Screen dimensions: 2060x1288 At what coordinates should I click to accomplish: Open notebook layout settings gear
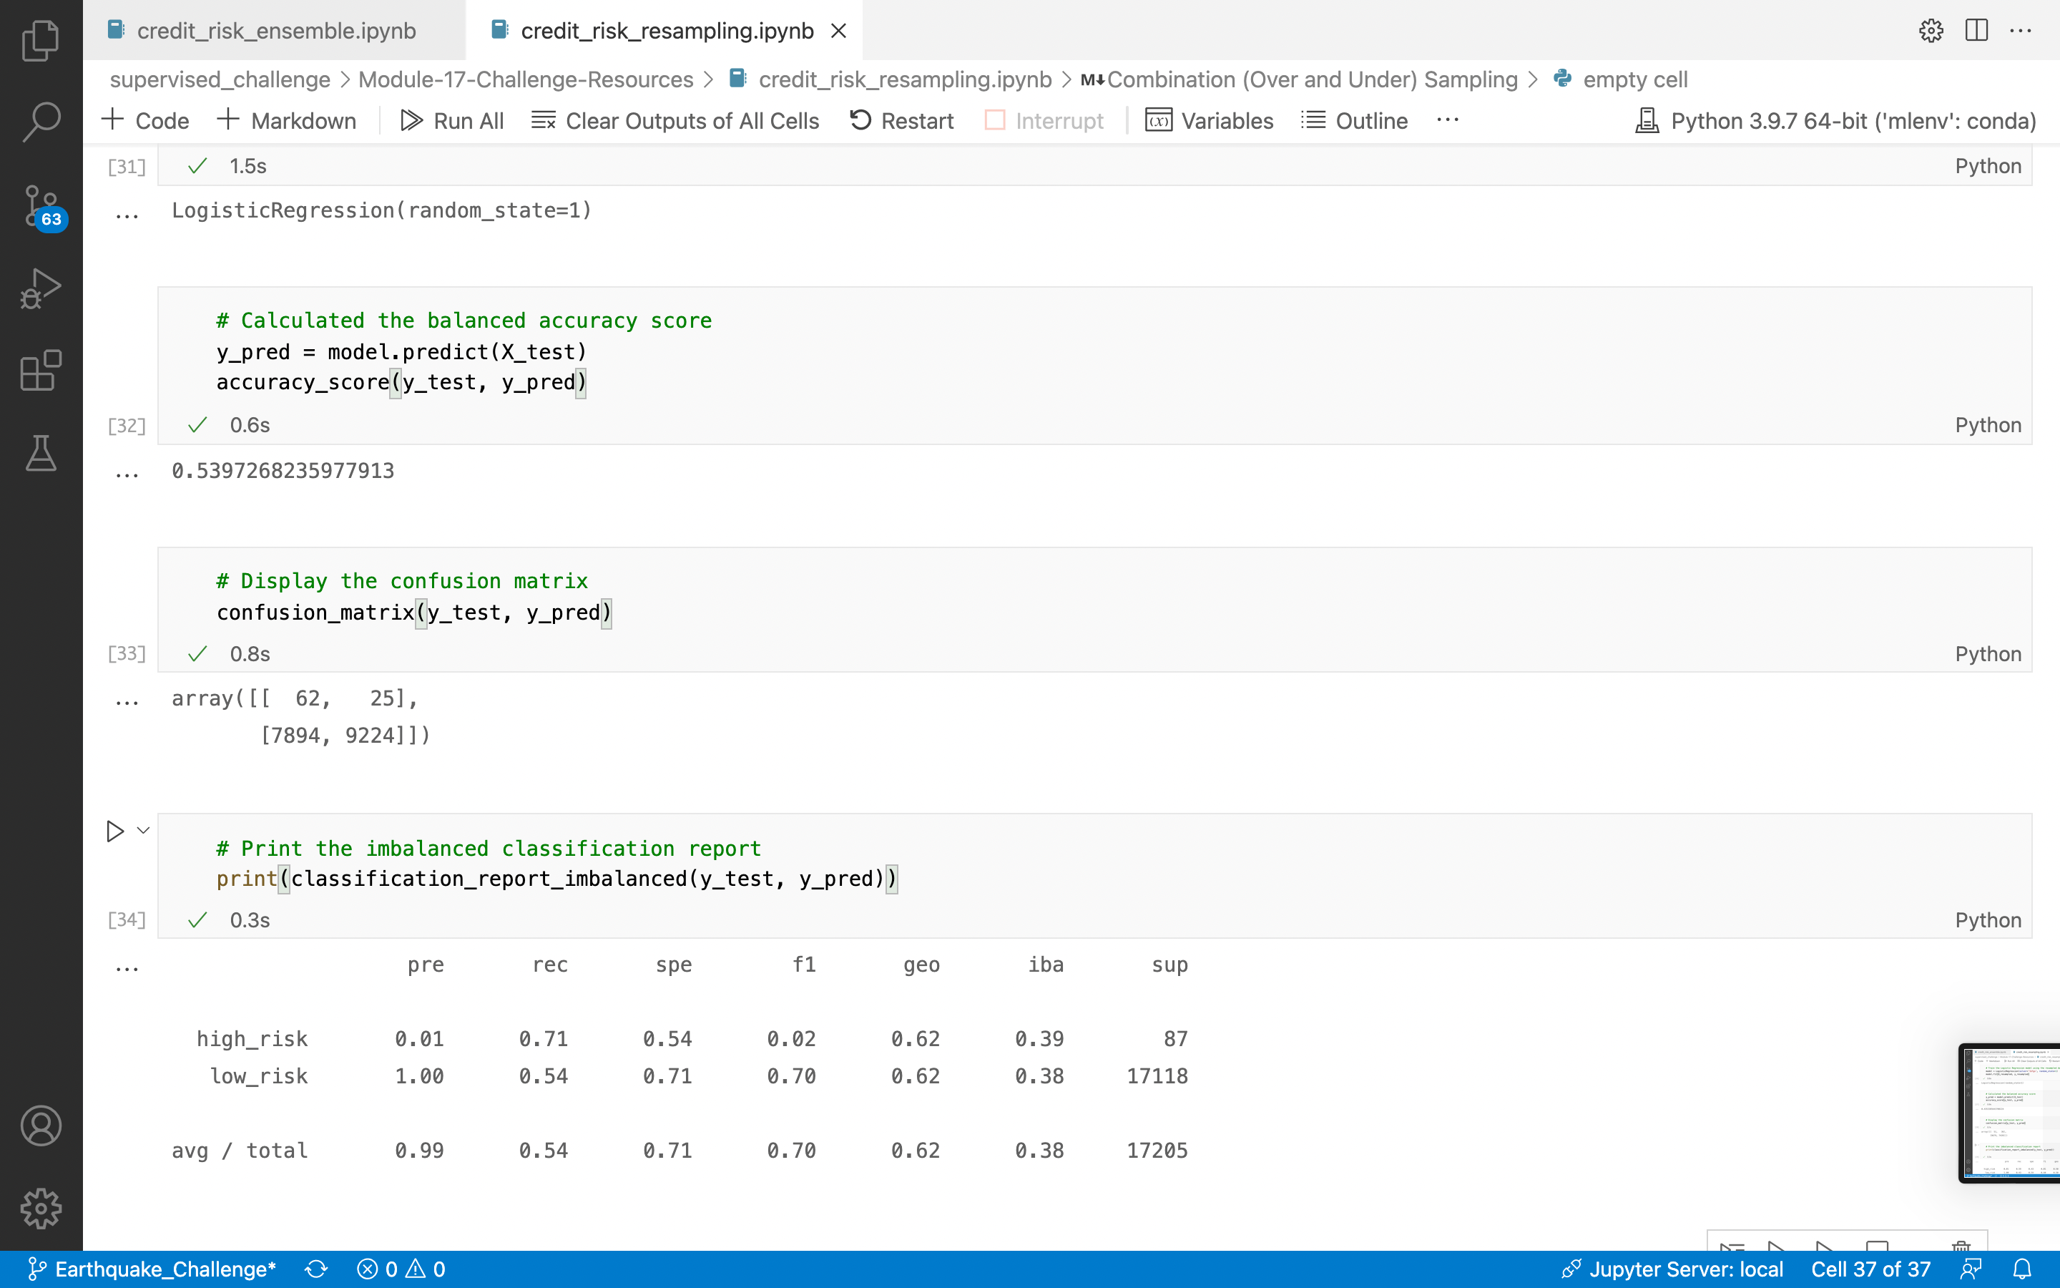[1931, 31]
